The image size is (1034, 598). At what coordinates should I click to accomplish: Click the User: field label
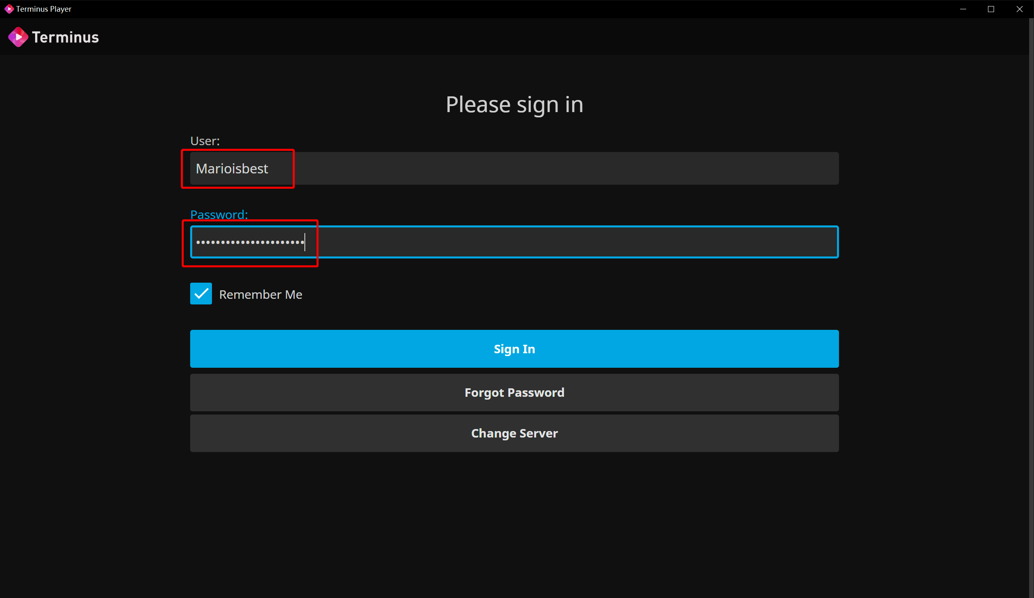pos(205,141)
